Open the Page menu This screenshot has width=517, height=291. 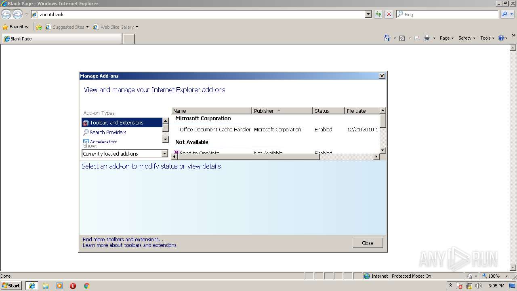[x=446, y=38]
